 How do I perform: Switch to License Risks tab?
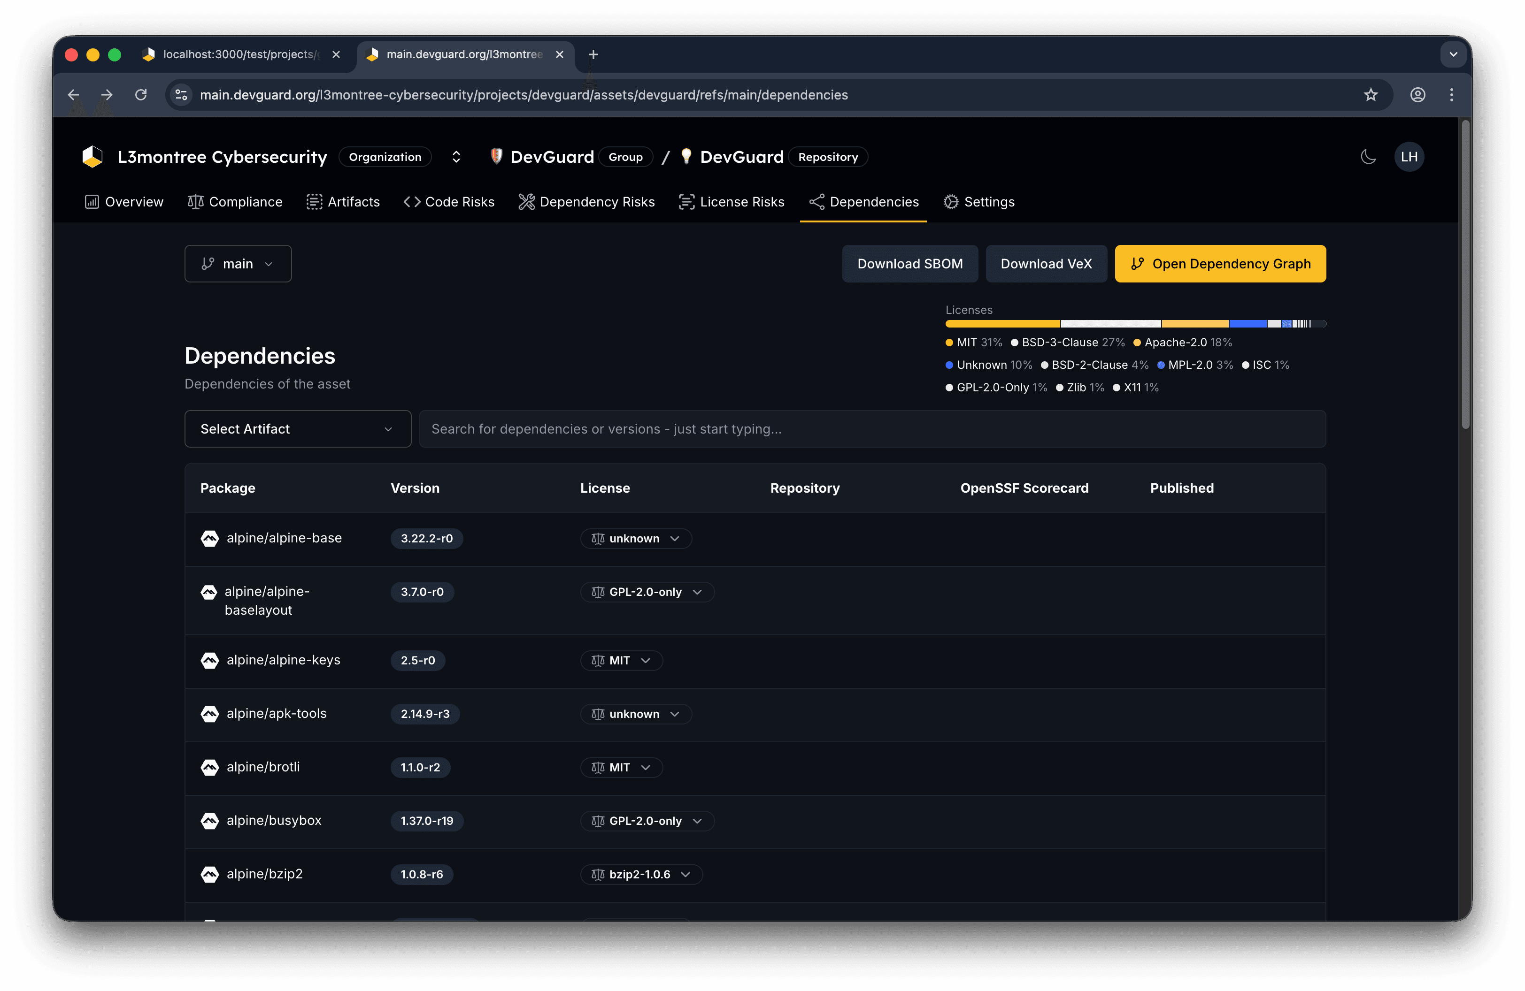(732, 202)
